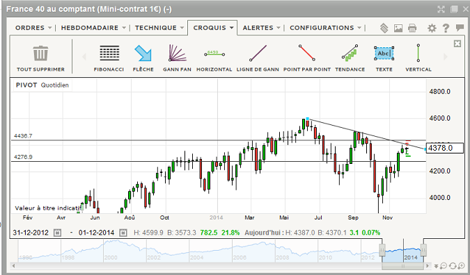
Task: Select the Flèche arrow tool
Action: coord(143,53)
